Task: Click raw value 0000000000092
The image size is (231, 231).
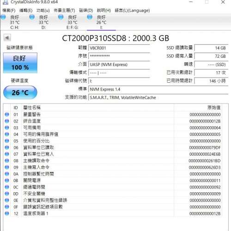Action: (205, 187)
